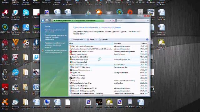
Task: Expand the address bar history dropdown arrow
Action: click(111, 21)
